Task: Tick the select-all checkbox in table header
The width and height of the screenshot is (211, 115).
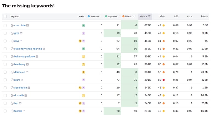Action: 5,16
